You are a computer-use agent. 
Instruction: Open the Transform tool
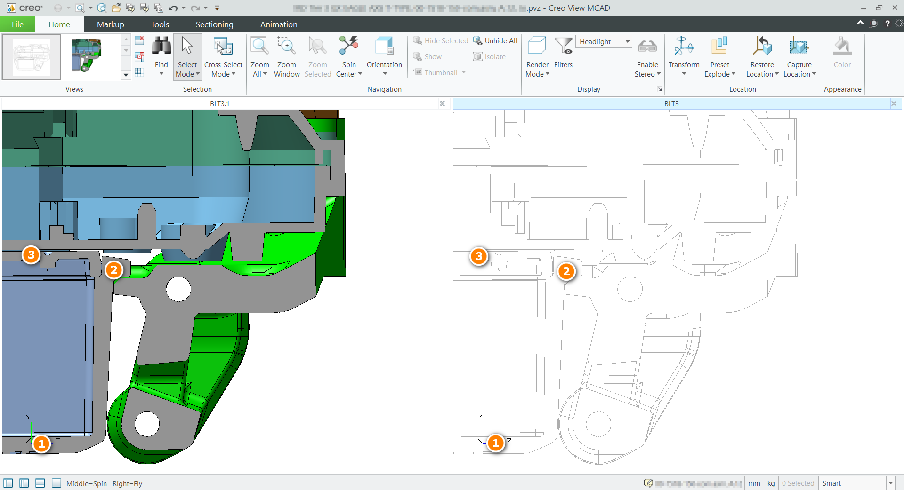tap(684, 56)
